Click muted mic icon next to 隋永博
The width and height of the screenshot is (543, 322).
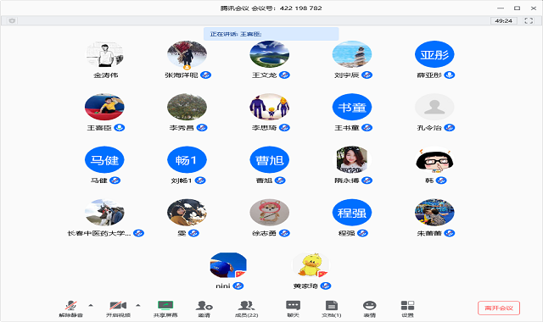click(x=367, y=180)
